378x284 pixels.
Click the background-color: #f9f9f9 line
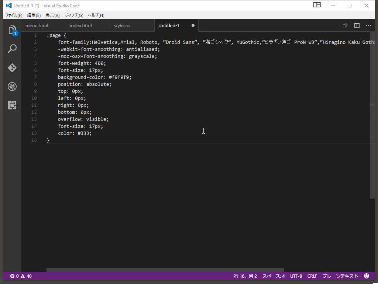coord(94,77)
